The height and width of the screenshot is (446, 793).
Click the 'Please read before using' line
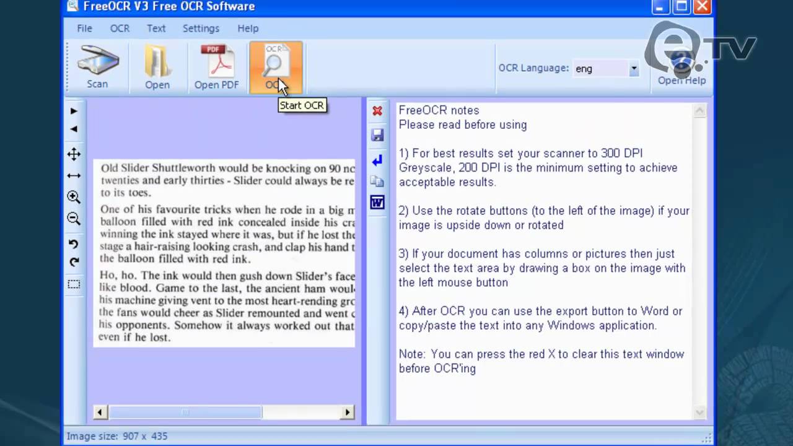[x=463, y=125]
